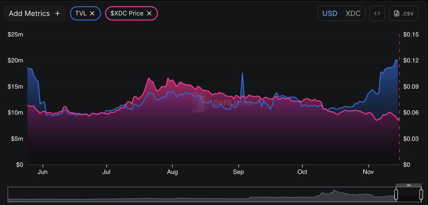Click the $10m y-axis label
Screen dimensions: 428x205
click(x=15, y=113)
